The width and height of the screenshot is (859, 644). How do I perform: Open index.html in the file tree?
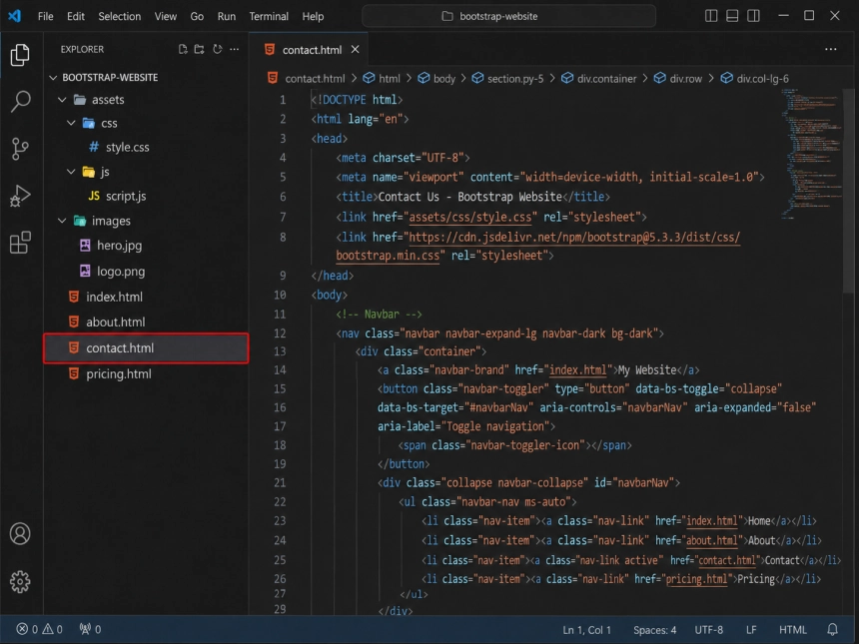pyautogui.click(x=146, y=297)
